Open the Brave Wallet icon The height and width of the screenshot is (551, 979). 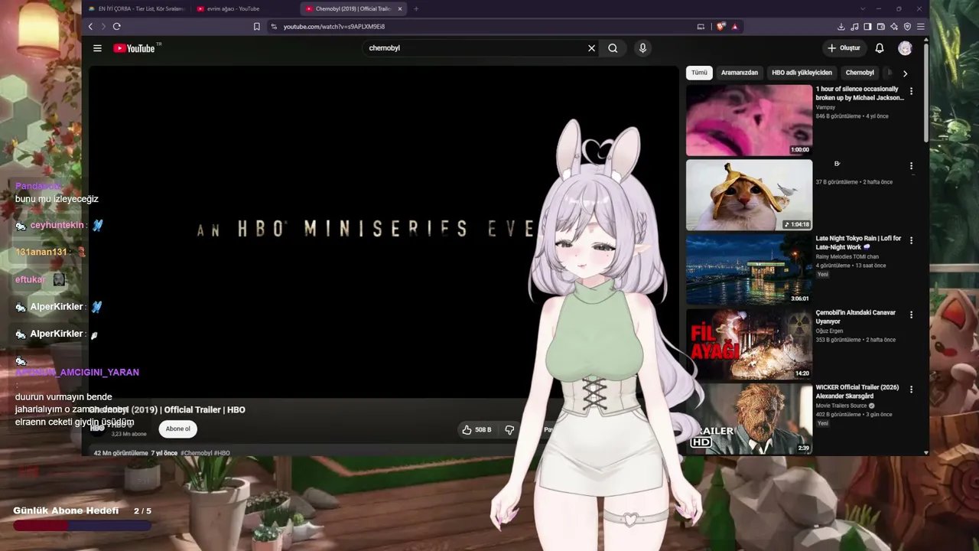(x=880, y=27)
